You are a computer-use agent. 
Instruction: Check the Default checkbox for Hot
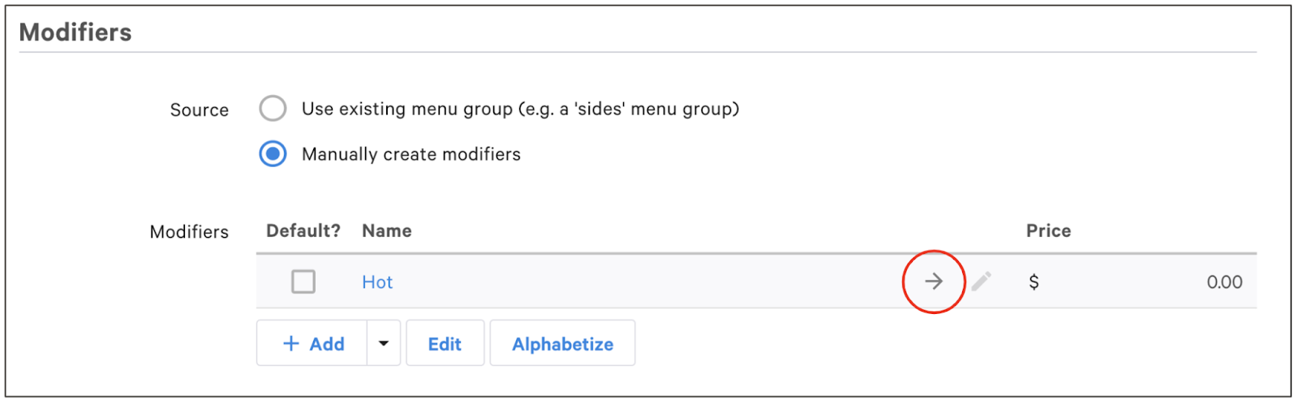click(303, 282)
